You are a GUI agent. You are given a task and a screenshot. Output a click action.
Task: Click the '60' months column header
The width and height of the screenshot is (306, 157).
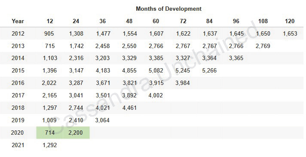(156, 21)
